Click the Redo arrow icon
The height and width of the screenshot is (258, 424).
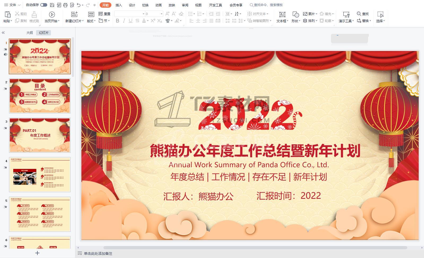pyautogui.click(x=88, y=5)
